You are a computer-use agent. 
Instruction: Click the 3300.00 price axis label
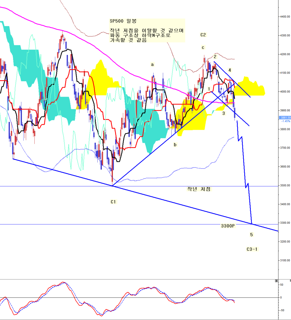[x=285, y=223]
